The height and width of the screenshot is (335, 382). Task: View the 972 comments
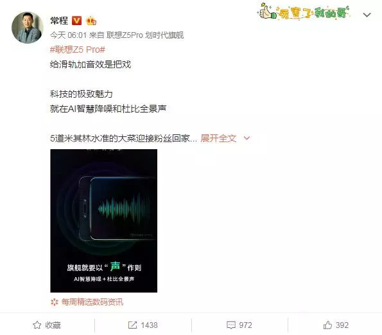[245, 325]
